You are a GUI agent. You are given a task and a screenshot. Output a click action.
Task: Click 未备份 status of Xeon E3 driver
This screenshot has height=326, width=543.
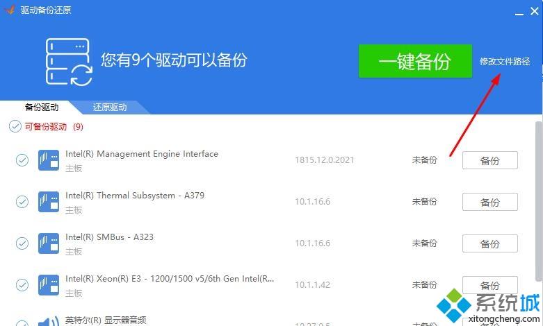click(424, 285)
